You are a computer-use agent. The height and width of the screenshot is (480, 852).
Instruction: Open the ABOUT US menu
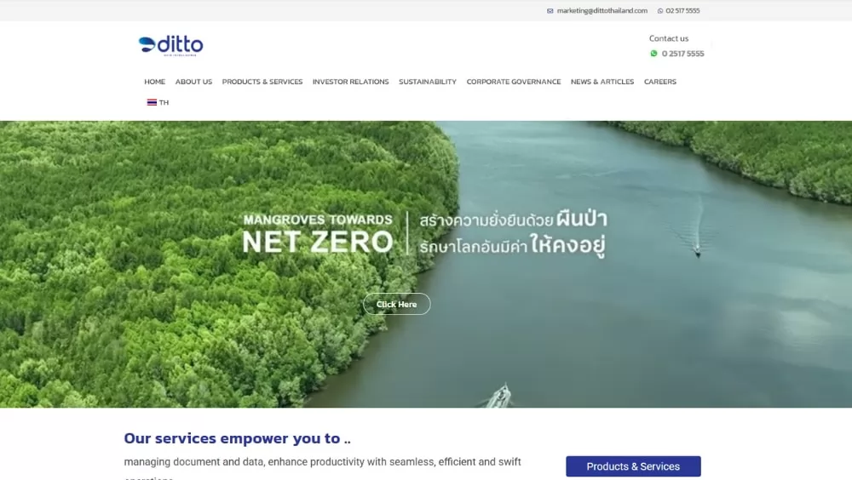pyautogui.click(x=193, y=82)
